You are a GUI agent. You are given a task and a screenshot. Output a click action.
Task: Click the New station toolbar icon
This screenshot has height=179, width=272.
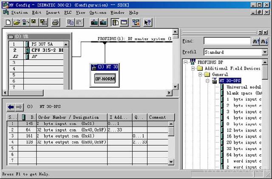pos(8,22)
